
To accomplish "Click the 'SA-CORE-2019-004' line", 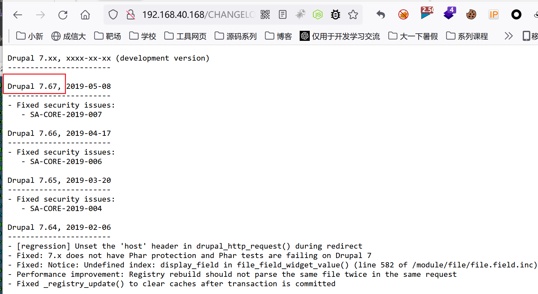I will pyautogui.click(x=66, y=208).
